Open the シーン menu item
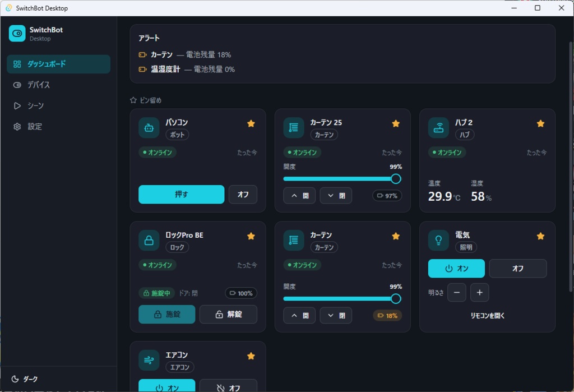This screenshot has width=574, height=392. (x=58, y=106)
